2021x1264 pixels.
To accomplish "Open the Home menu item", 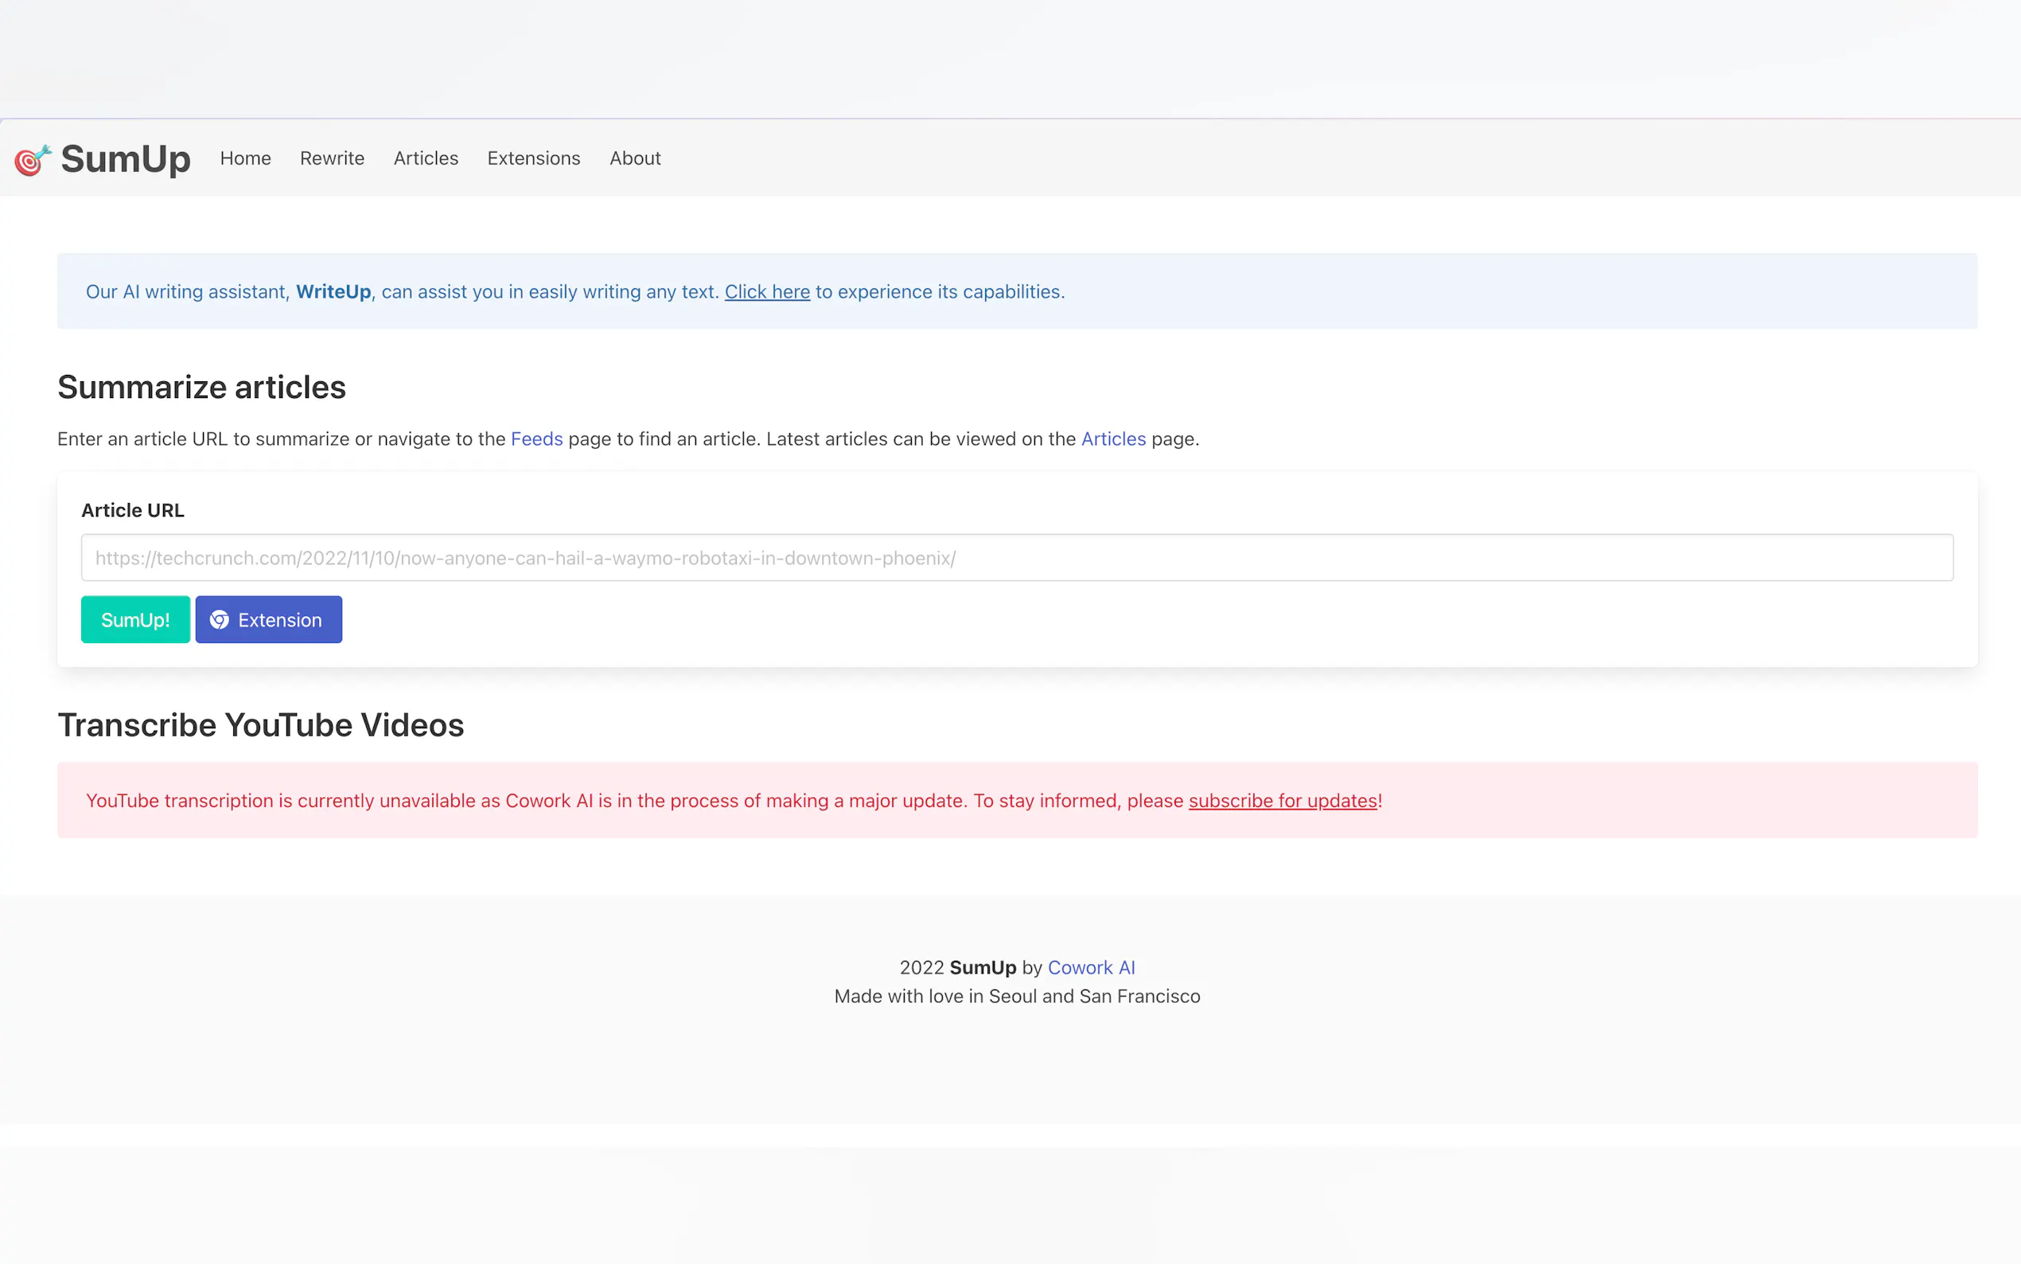I will [245, 158].
